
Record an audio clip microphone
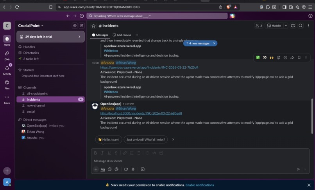coord(133,169)
